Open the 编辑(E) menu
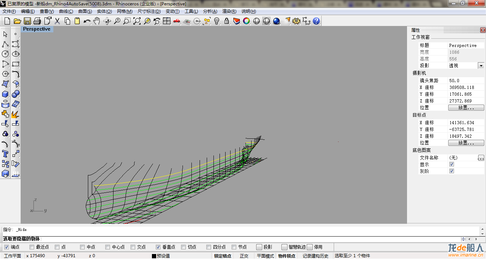This screenshot has height=259, width=486. click(x=28, y=11)
